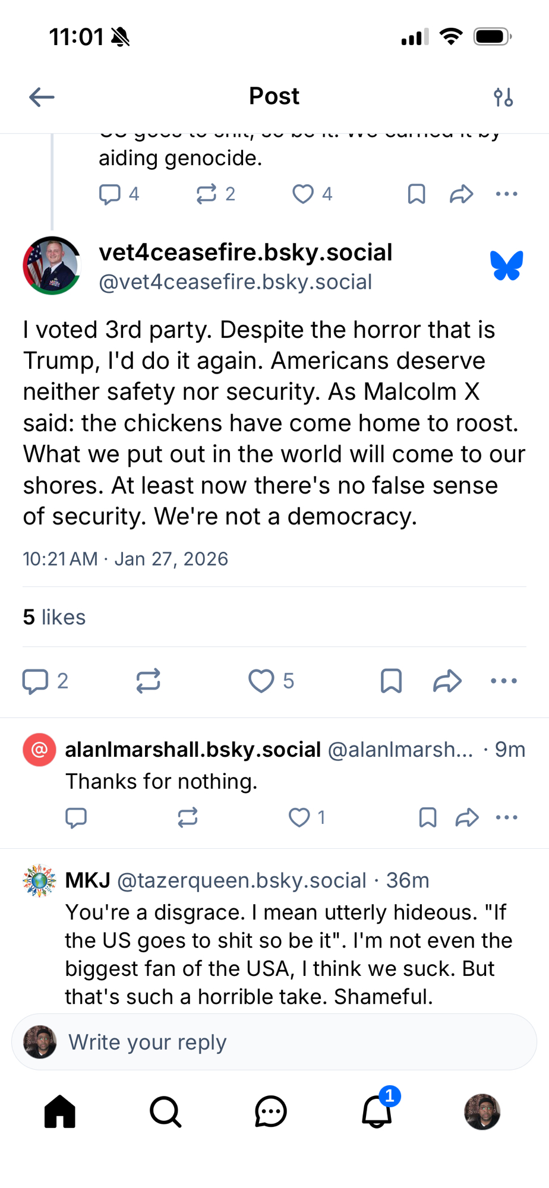Image resolution: width=549 pixels, height=1188 pixels.
Task: Open chat messages icon
Action: (x=271, y=1111)
